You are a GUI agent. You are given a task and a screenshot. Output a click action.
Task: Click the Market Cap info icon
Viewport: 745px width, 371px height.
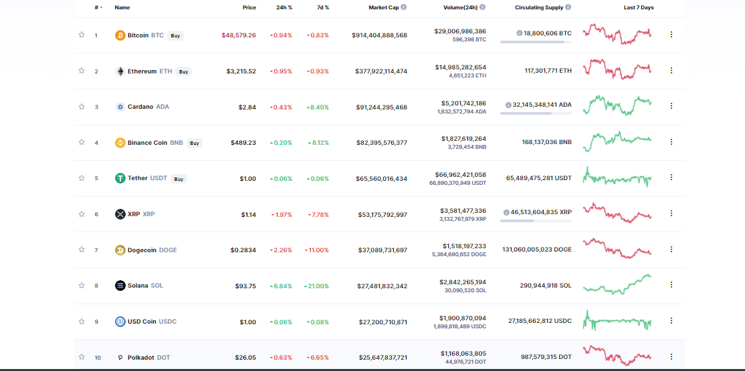403,7
